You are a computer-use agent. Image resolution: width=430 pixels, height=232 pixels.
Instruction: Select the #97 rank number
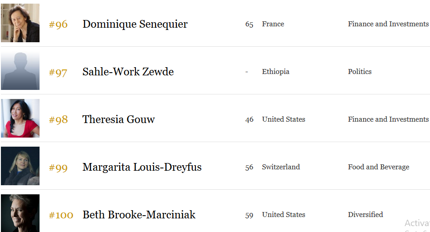coord(58,72)
